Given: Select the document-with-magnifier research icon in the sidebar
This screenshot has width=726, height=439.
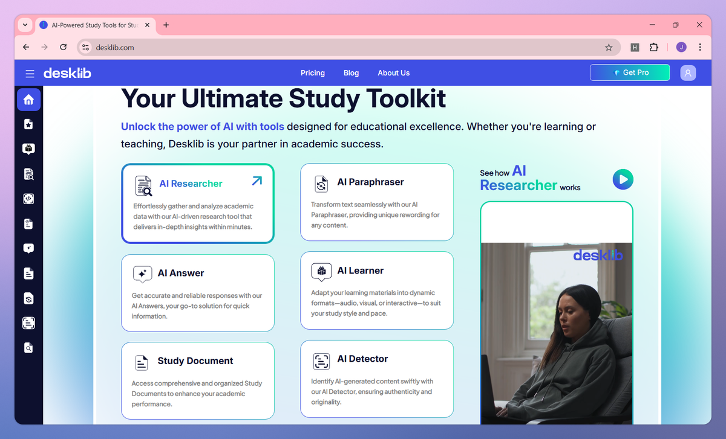Looking at the screenshot, I should pos(28,174).
